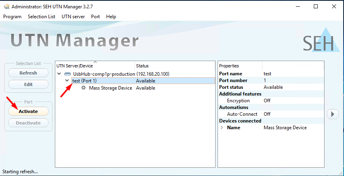
Task: Click the Properties column header
Action: click(x=240, y=65)
